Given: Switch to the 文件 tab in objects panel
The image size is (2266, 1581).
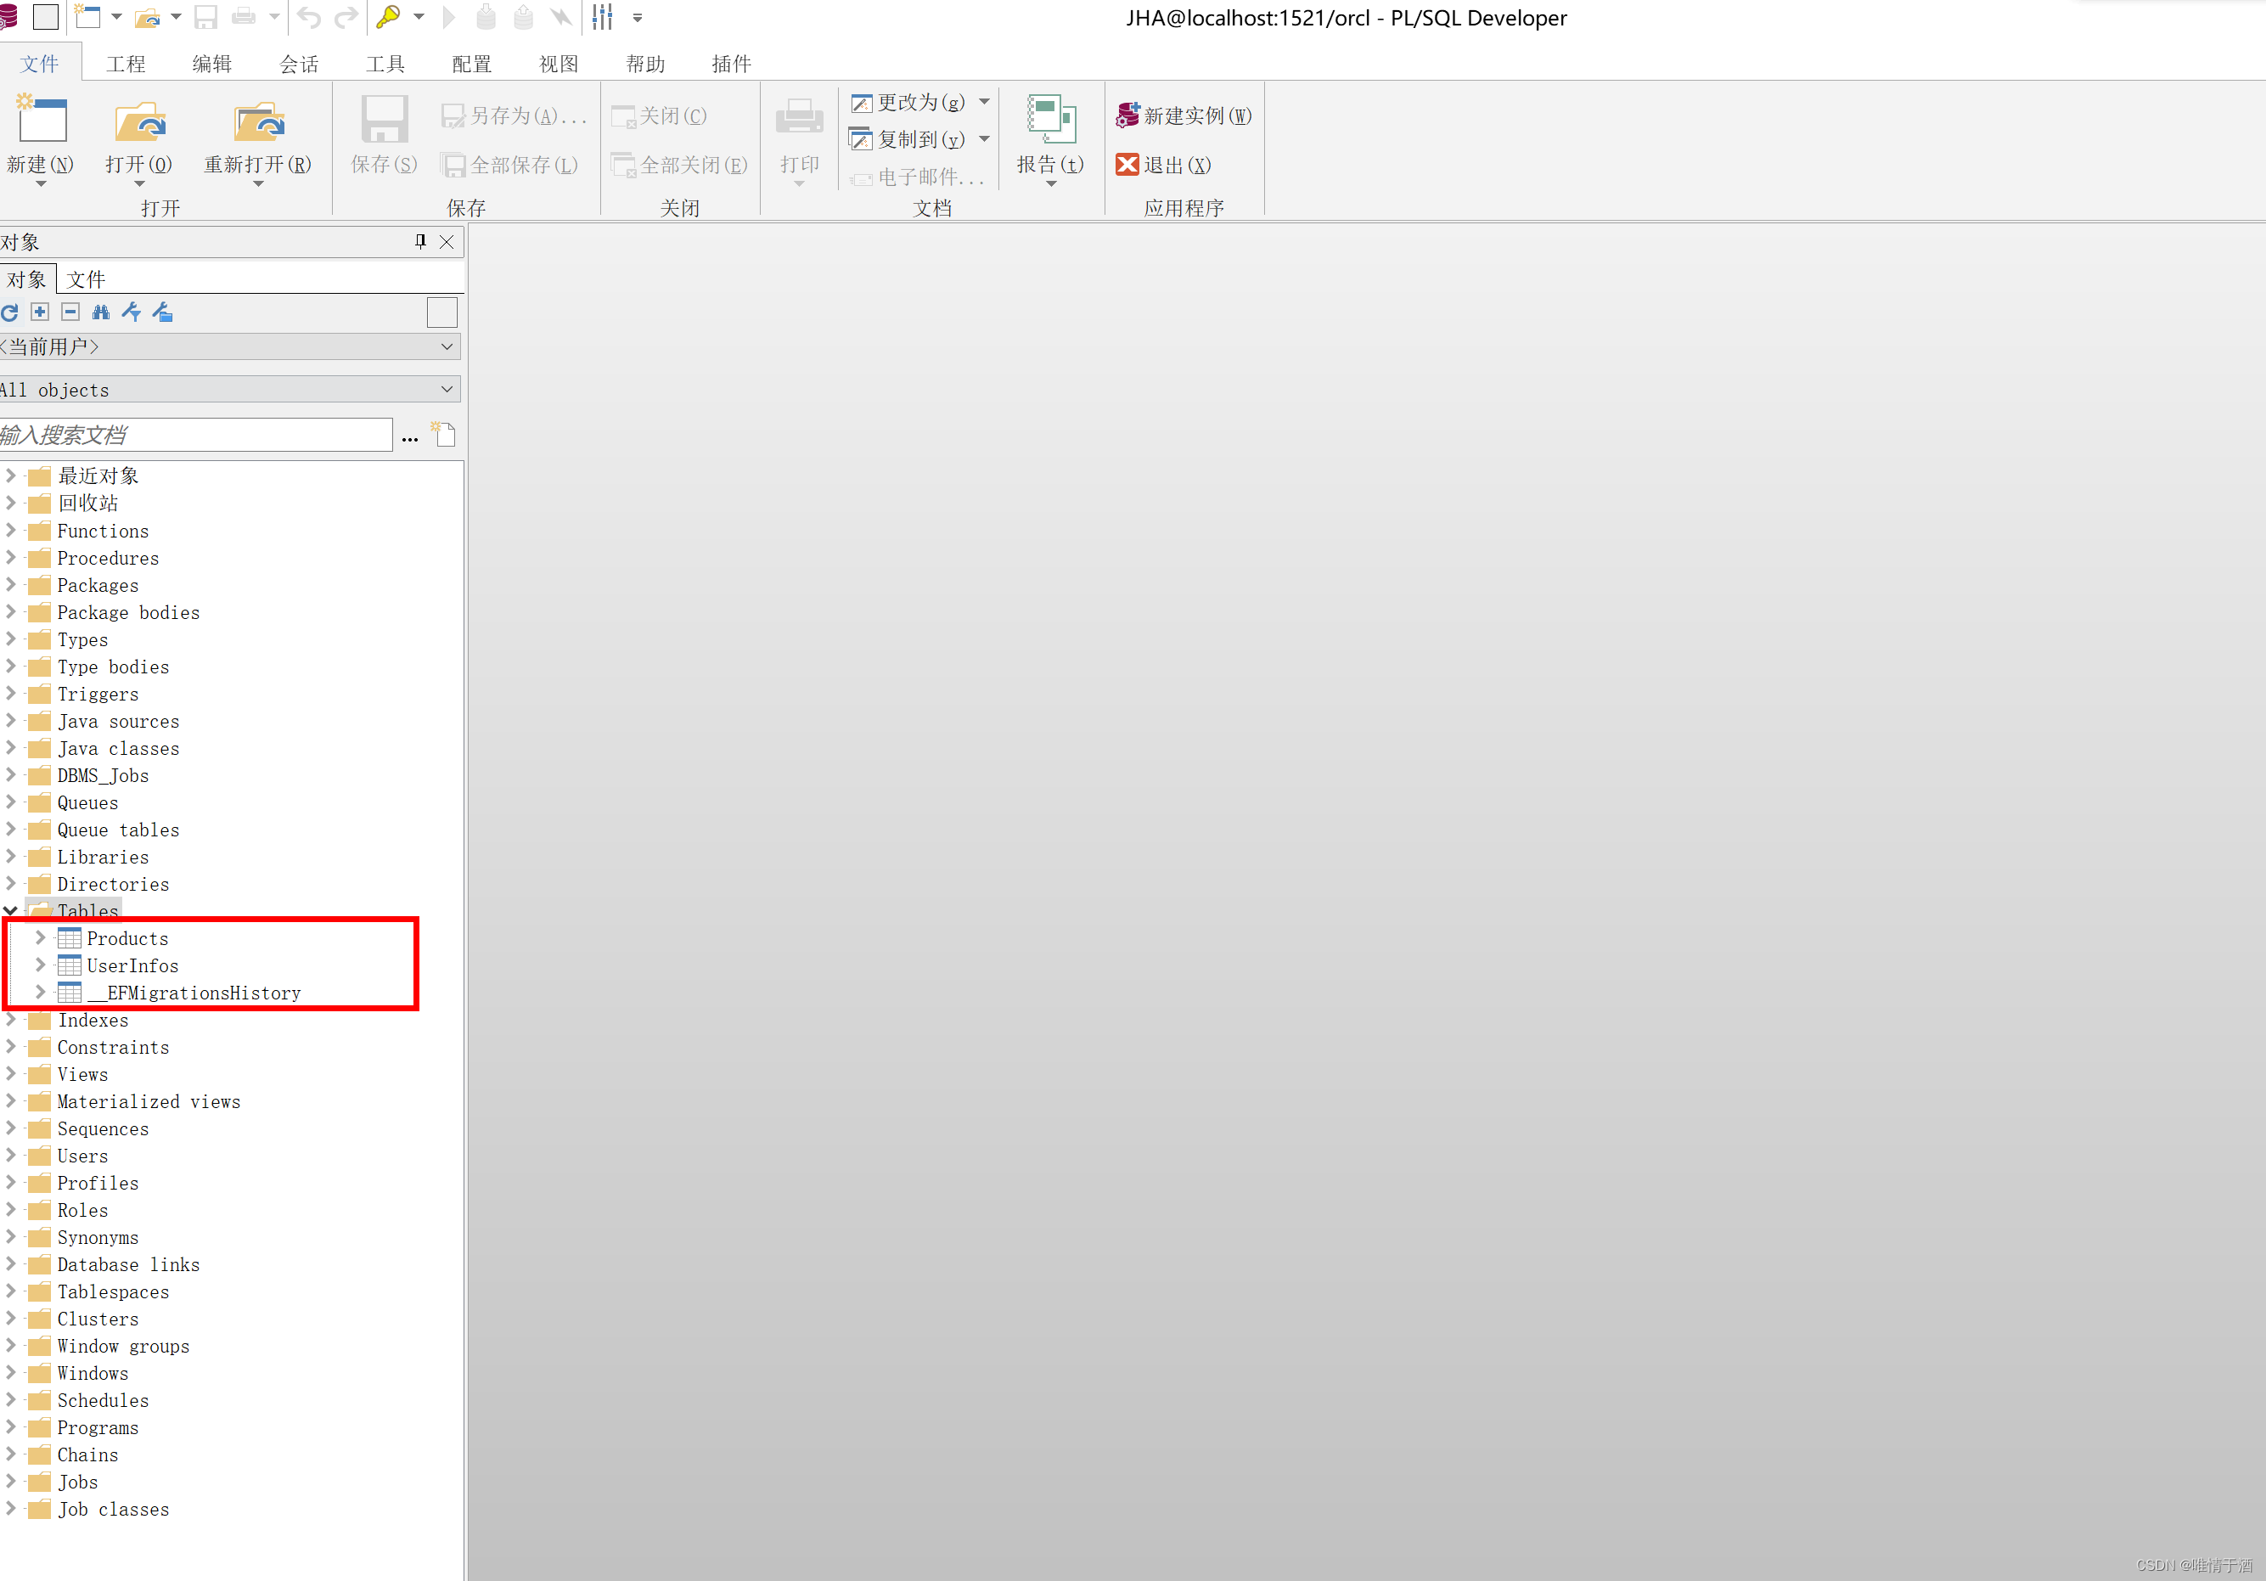Looking at the screenshot, I should coord(85,279).
